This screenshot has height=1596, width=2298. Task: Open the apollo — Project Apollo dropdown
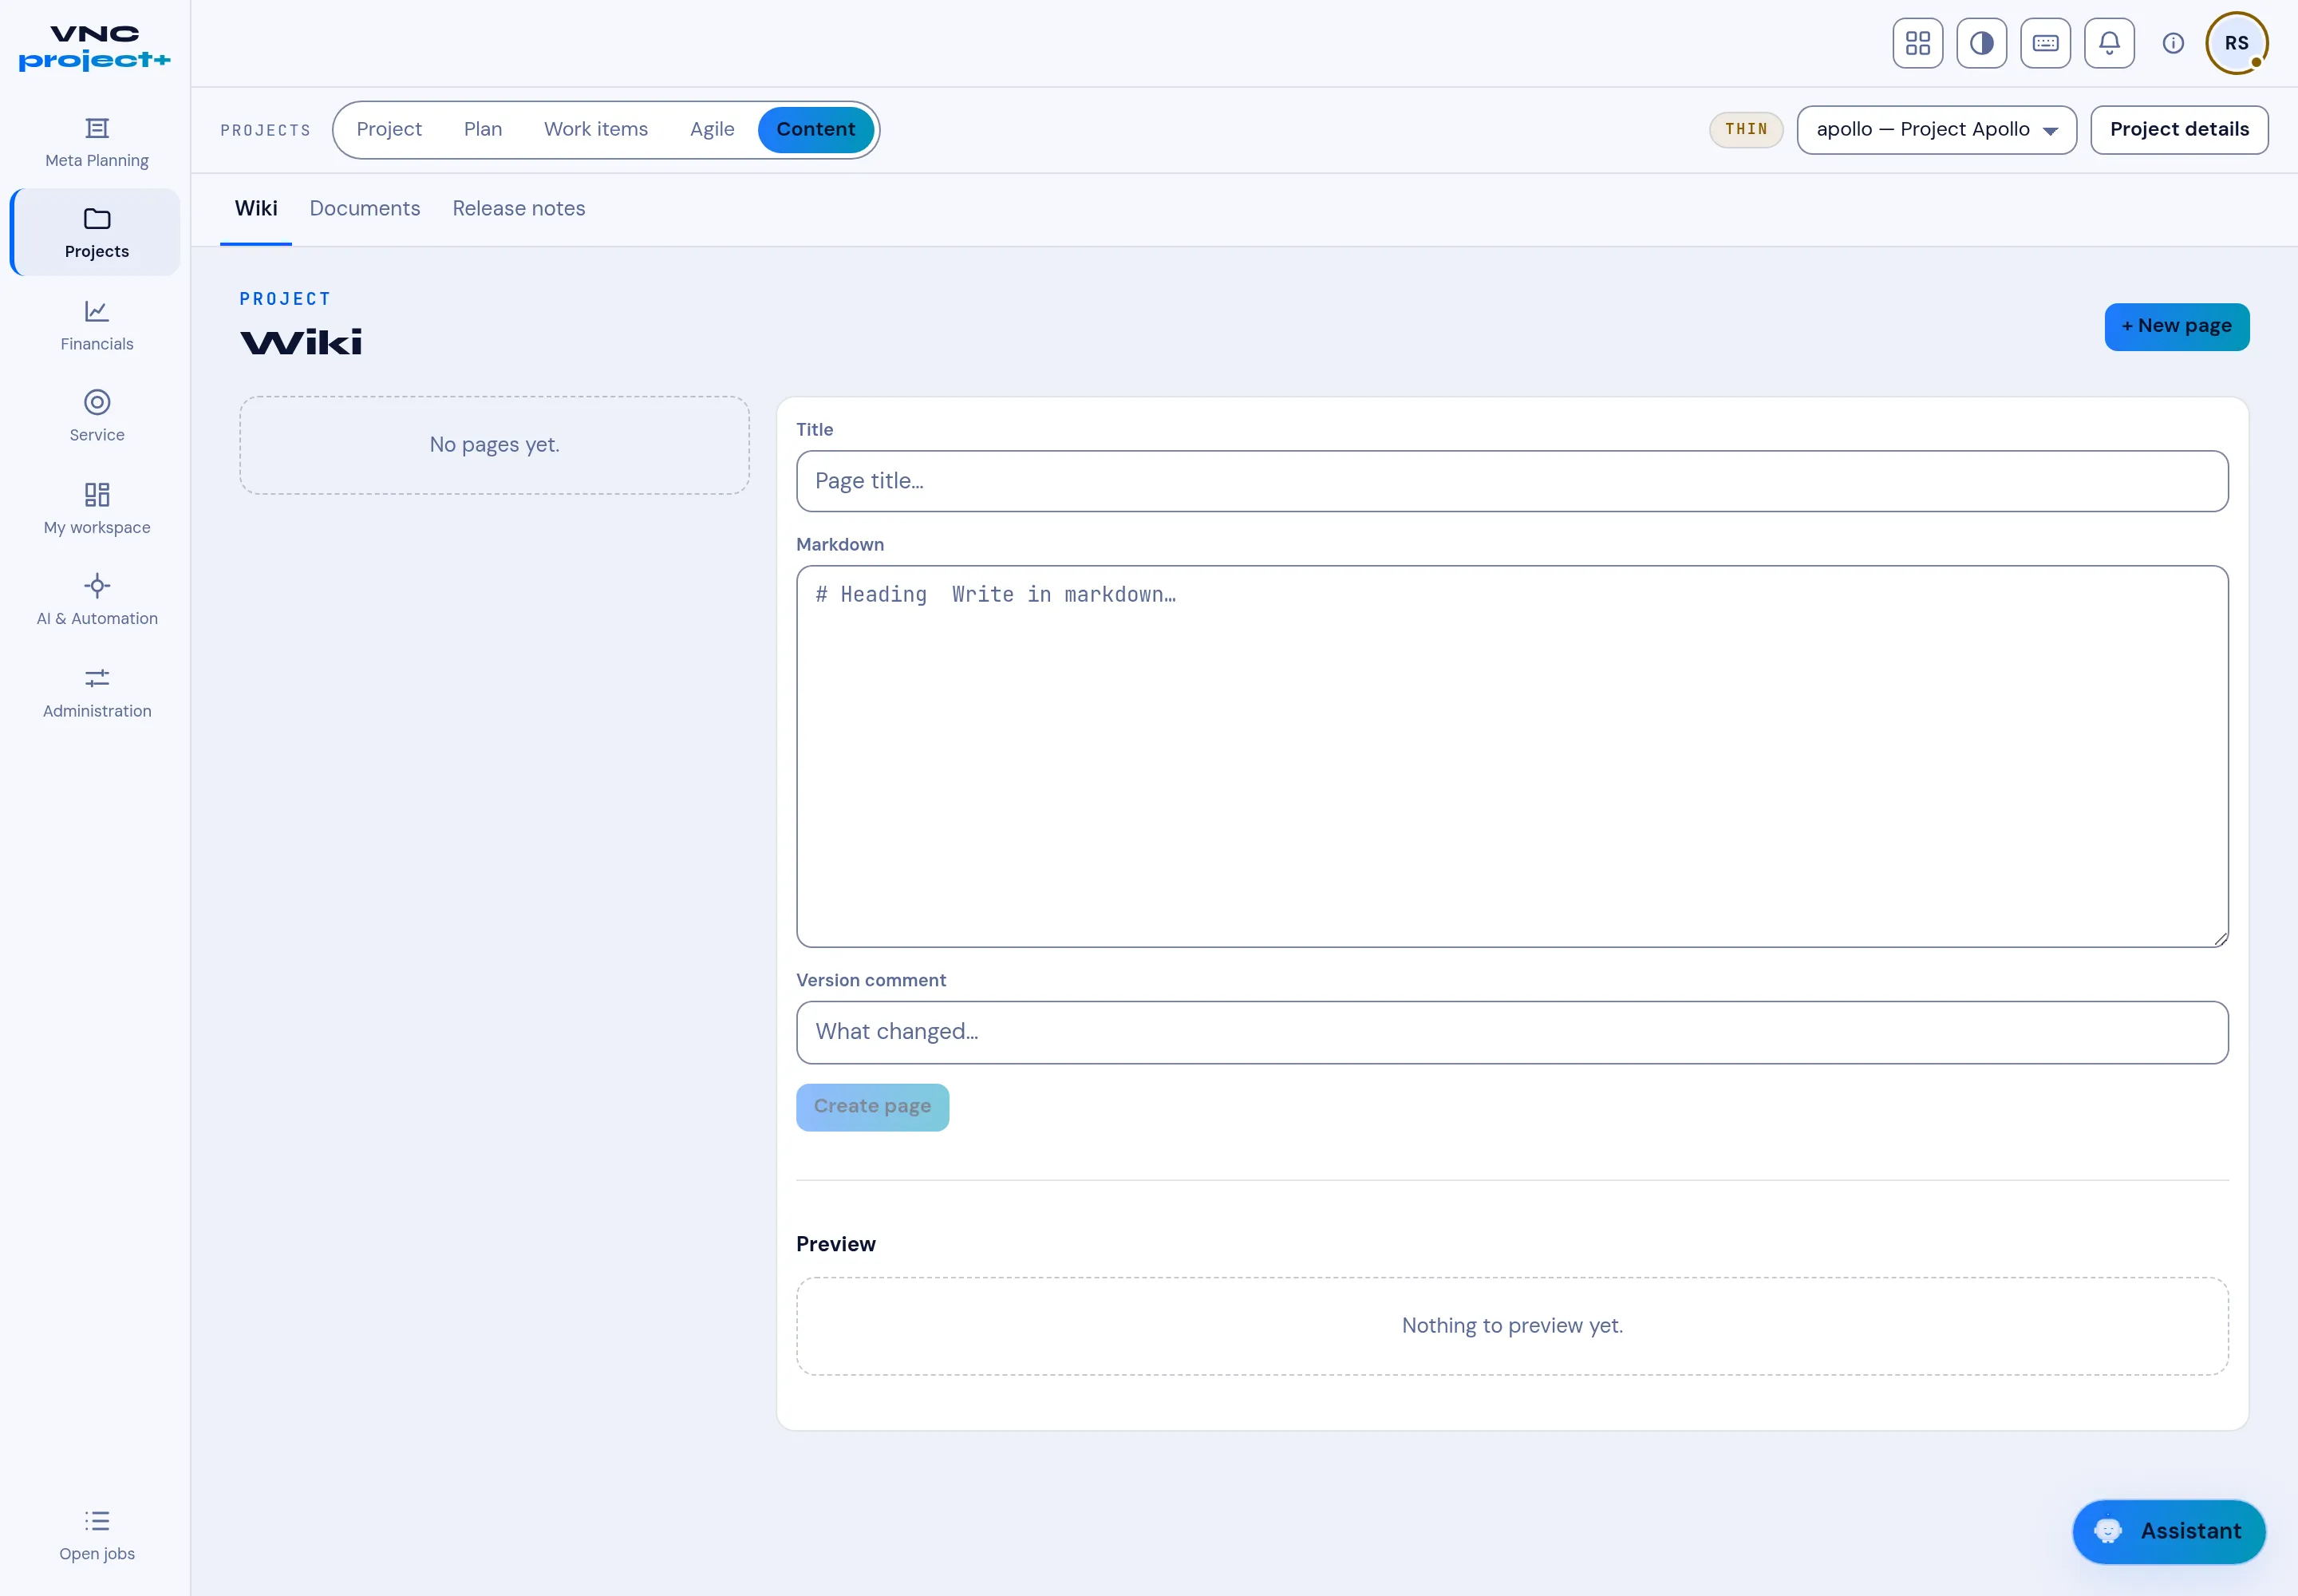pos(1936,130)
